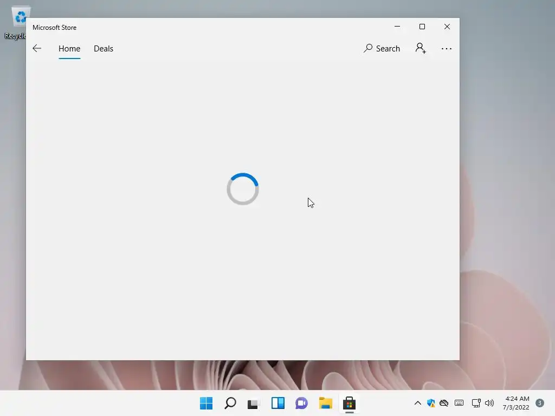Open taskbar search magnifier
The height and width of the screenshot is (416, 555).
coord(230,403)
